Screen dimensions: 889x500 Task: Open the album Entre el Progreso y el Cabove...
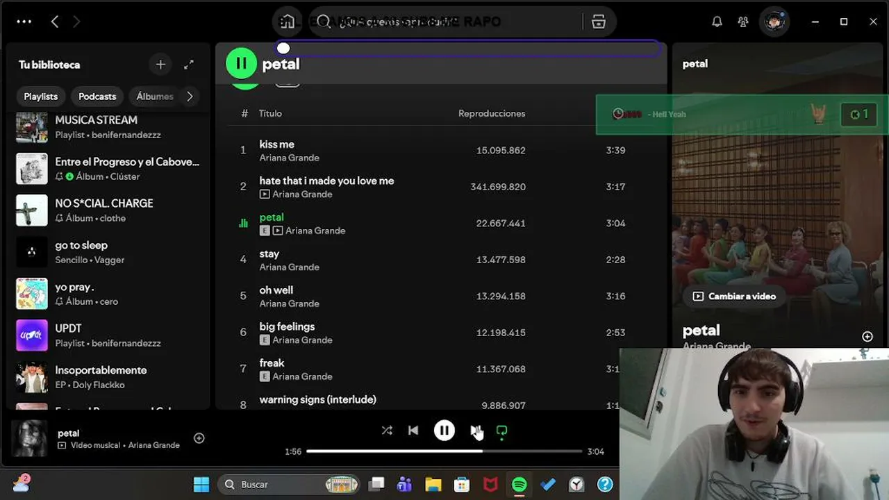tap(108, 169)
